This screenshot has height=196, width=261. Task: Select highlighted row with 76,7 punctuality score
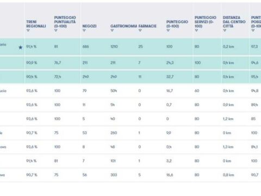(130, 63)
